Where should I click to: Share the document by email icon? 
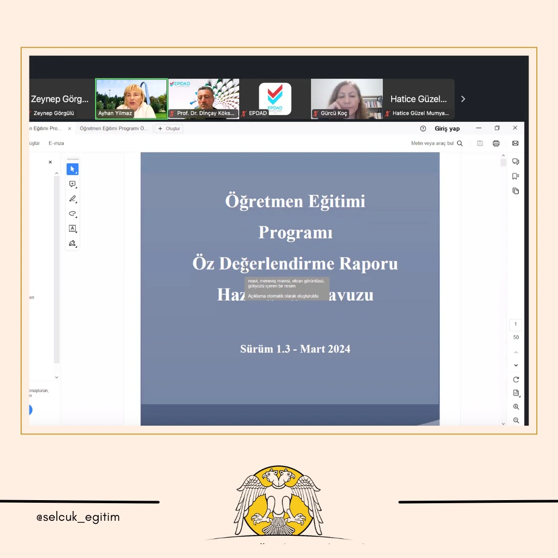[515, 144]
